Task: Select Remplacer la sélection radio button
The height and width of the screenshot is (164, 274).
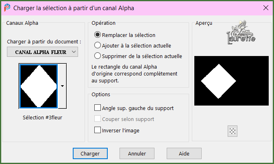Action: pos(98,35)
